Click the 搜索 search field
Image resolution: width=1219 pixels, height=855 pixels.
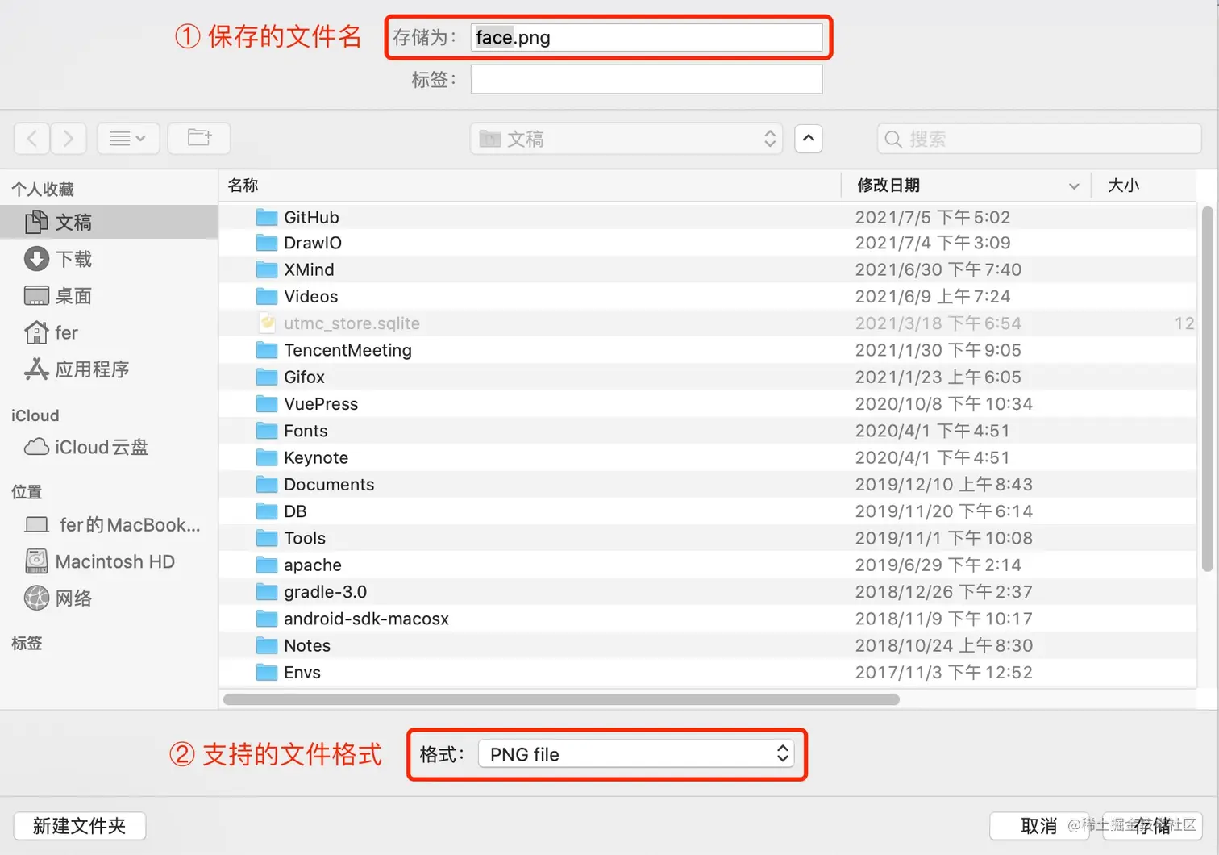tap(1039, 139)
